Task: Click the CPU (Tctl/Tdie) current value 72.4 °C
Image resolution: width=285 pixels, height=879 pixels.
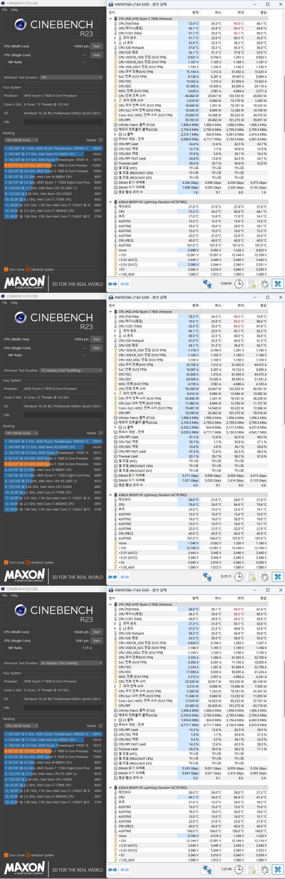Action: pos(193,24)
